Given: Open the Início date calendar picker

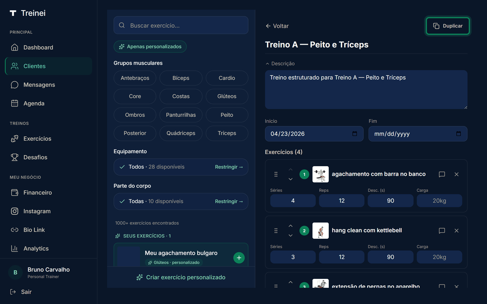Looking at the screenshot, I should [x=355, y=134].
